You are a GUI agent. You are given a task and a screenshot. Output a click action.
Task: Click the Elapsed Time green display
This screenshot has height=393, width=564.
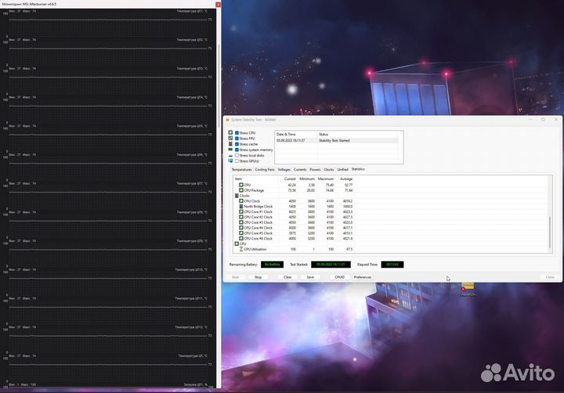coord(392,265)
